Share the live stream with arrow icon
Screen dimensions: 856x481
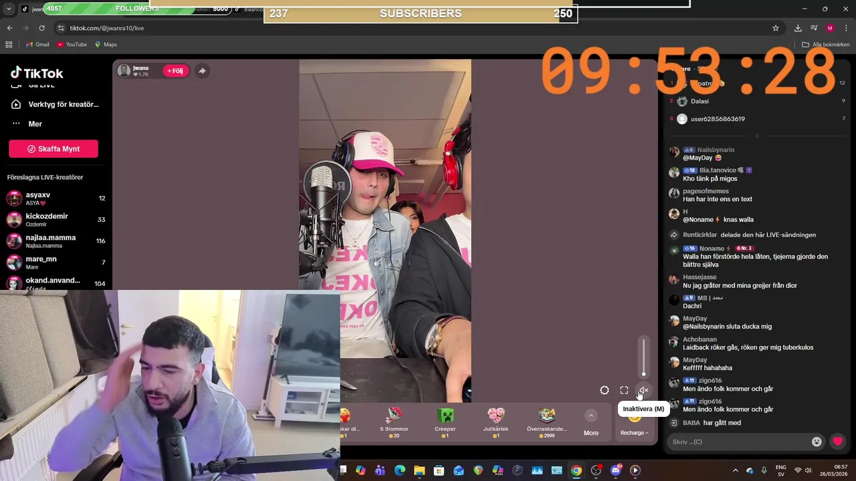[202, 71]
